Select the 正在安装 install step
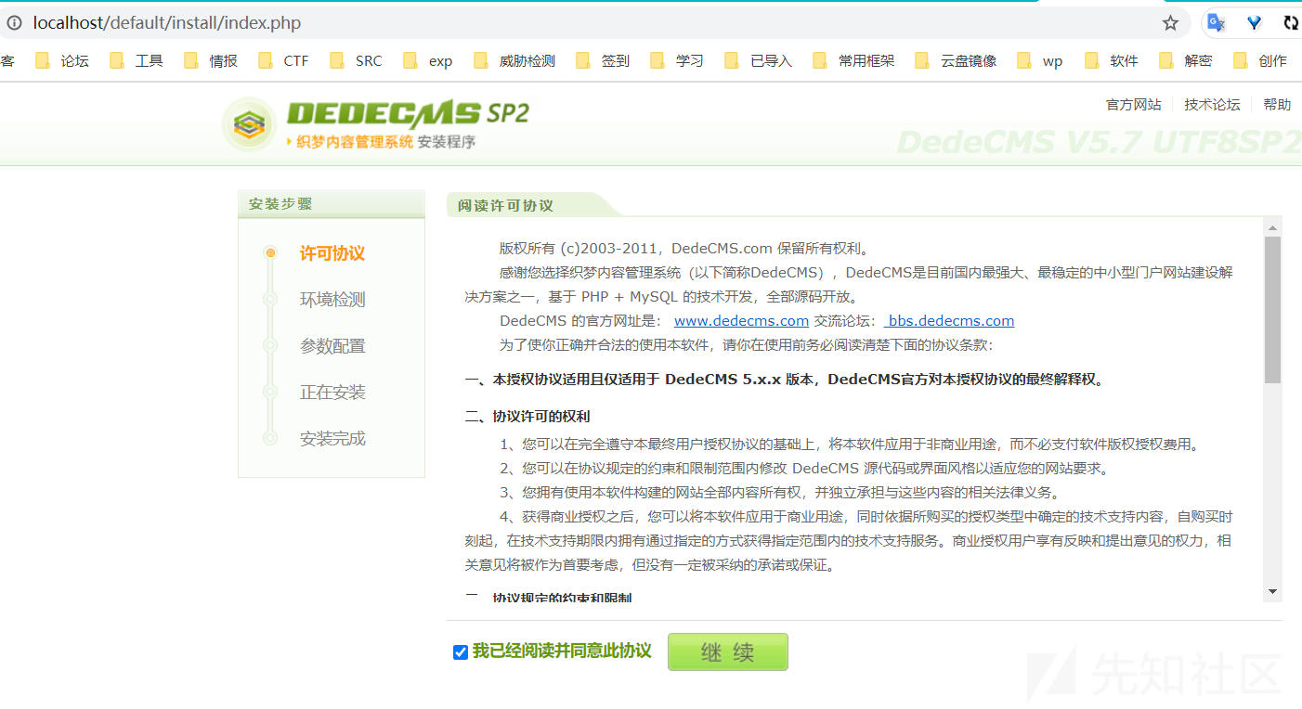This screenshot has width=1302, height=709. [x=332, y=393]
